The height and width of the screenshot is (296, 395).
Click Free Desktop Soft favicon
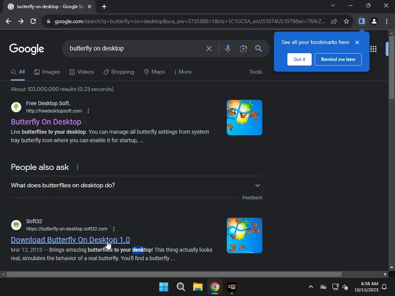point(16,107)
